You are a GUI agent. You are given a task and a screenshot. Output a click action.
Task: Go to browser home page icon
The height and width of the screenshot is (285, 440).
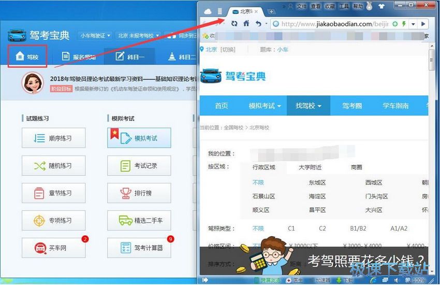[246, 23]
